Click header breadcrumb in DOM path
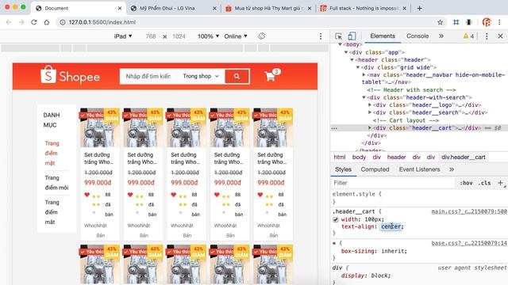508x285 pixels. click(397, 157)
